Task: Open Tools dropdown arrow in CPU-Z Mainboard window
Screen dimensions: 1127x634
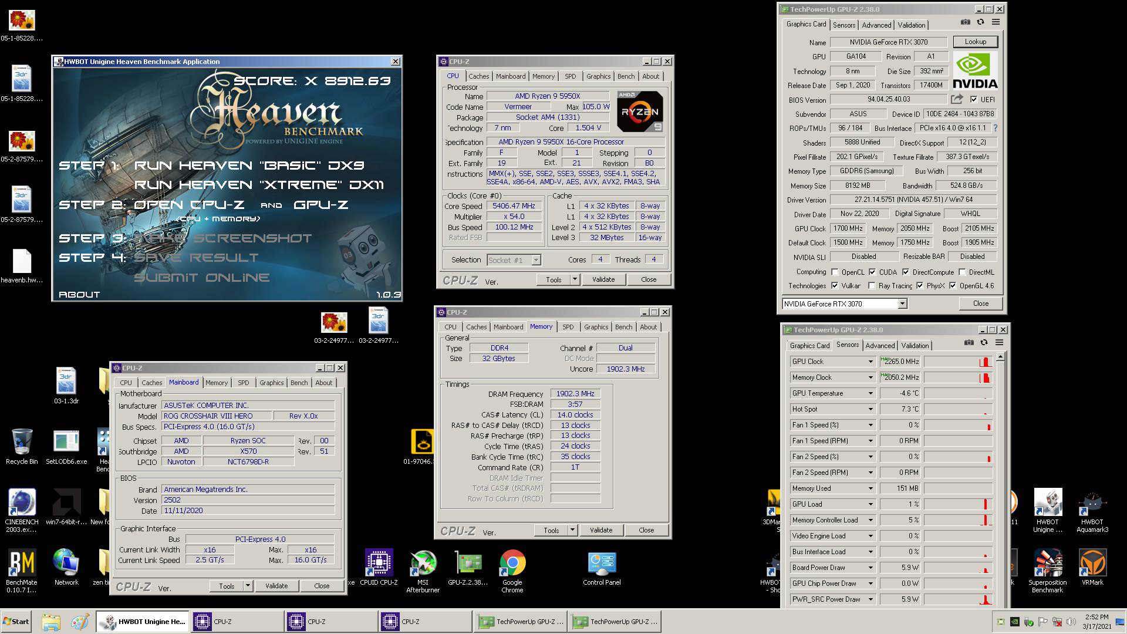Action: tap(248, 586)
